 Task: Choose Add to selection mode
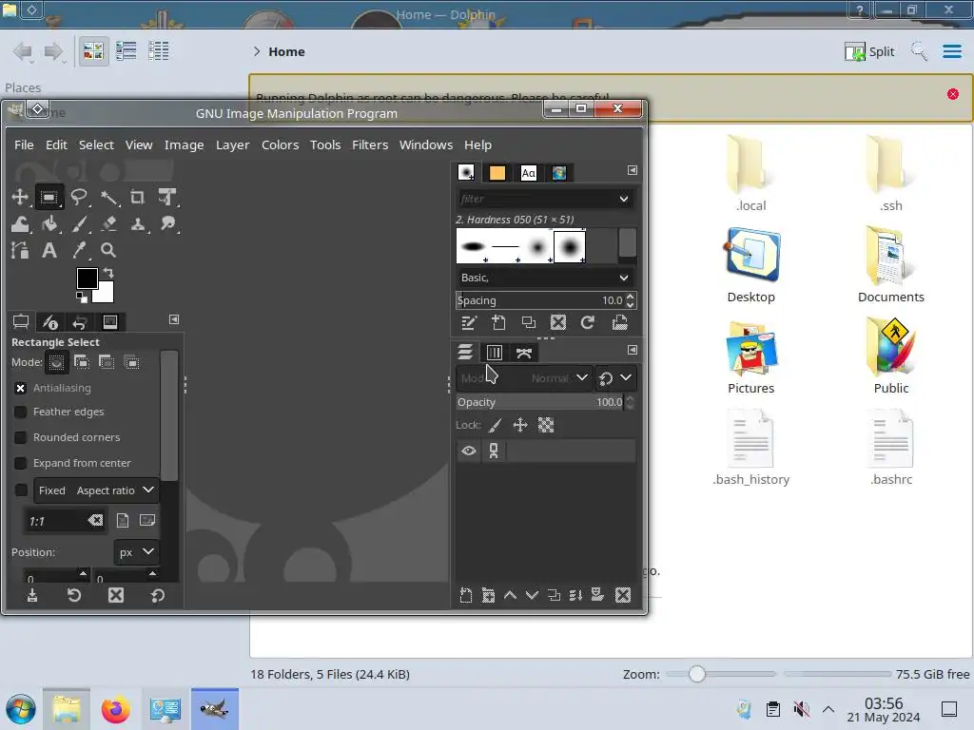coord(82,362)
